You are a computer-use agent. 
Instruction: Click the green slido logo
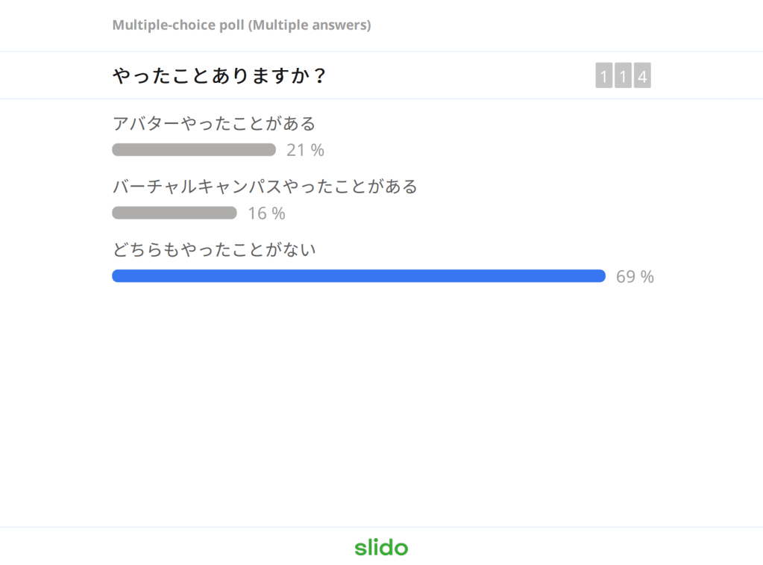pos(381,547)
